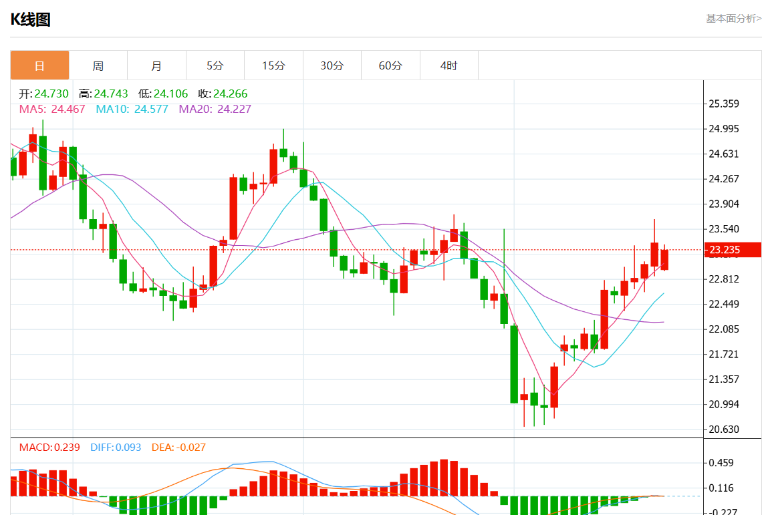Click the 收:24.266 close value
Viewport: 770px width, 515px height.
[x=223, y=94]
